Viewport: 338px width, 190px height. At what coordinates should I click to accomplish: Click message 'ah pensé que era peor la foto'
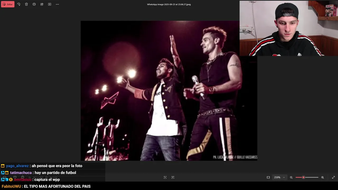coord(57,166)
